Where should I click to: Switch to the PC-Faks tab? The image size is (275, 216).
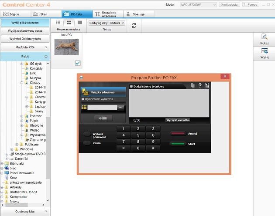pos(77,14)
